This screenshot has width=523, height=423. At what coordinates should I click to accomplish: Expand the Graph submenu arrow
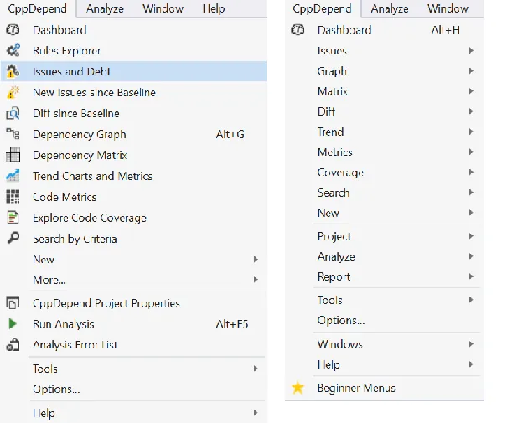(471, 71)
